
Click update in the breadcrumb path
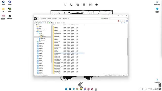[55, 19]
